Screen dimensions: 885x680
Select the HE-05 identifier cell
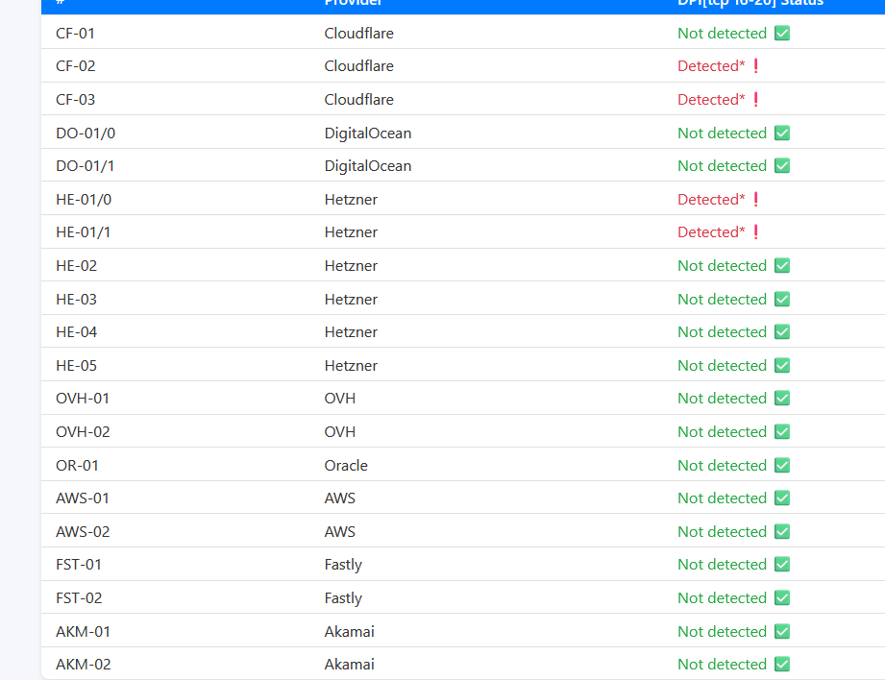point(76,366)
